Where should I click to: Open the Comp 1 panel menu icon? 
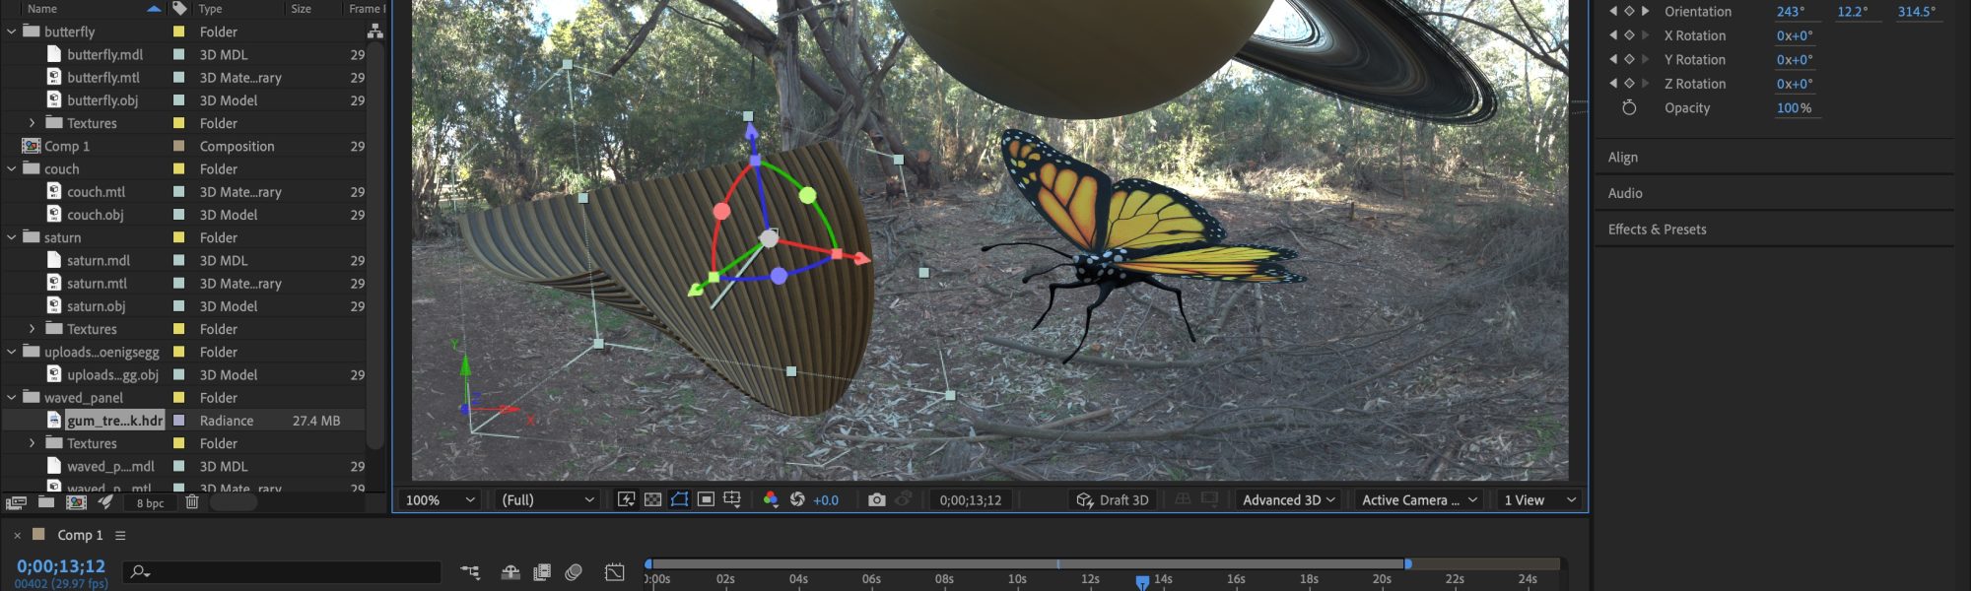[x=120, y=536]
